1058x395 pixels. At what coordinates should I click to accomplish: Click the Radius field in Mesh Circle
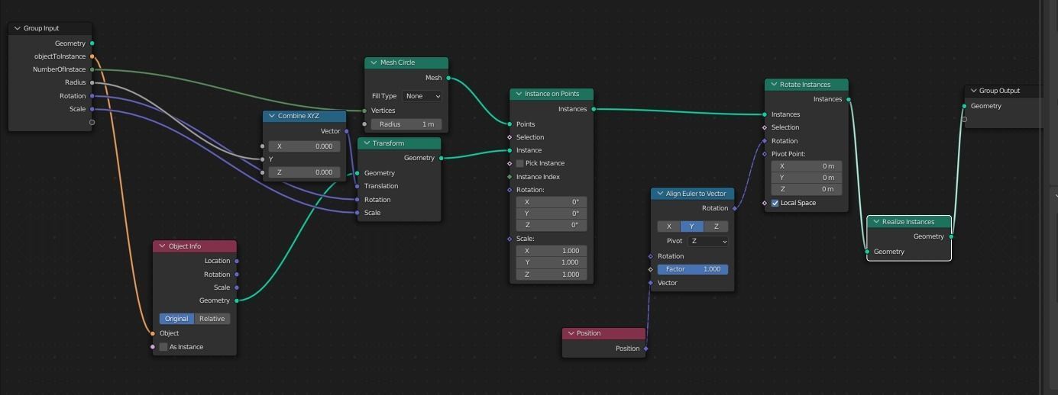coord(406,124)
